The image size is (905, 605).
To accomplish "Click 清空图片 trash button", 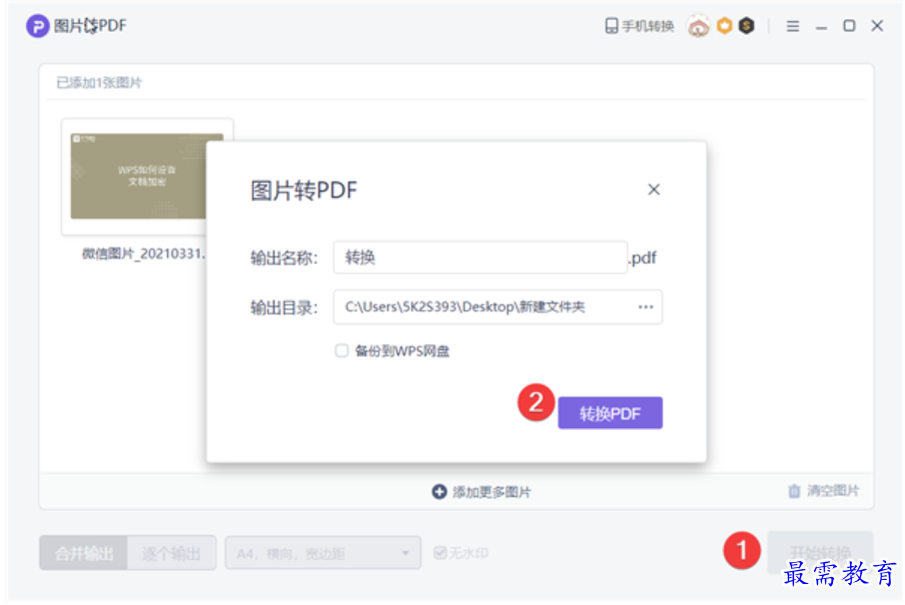I will [x=824, y=491].
